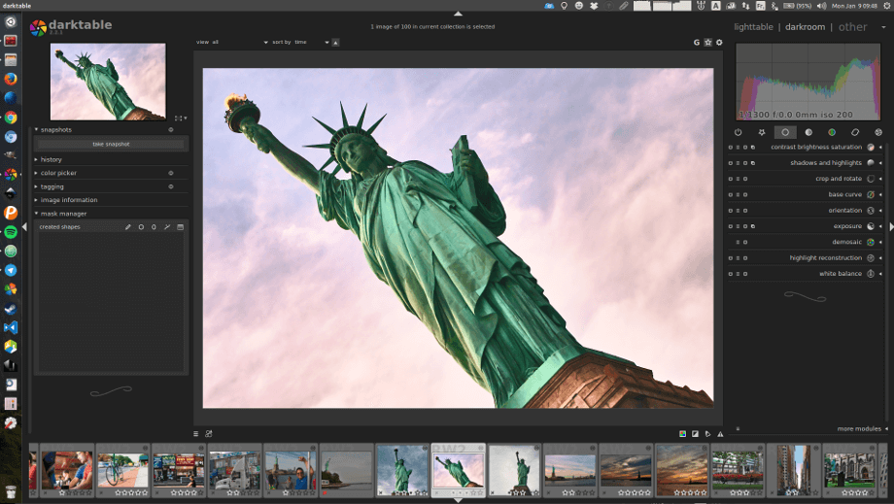The height and width of the screenshot is (504, 894).
Task: Toggle exposure module on/off
Action: pos(731,226)
